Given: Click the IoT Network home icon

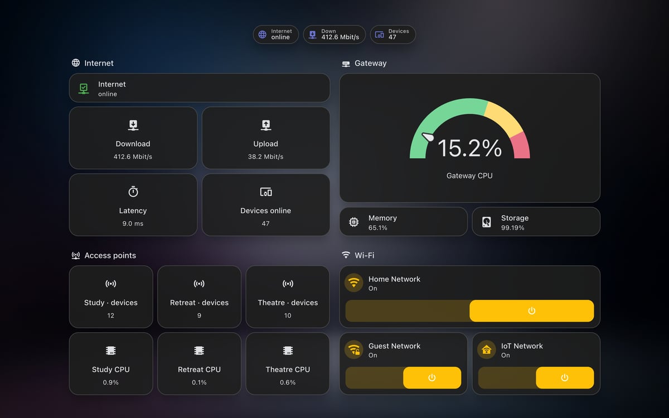Looking at the screenshot, I should 487,350.
